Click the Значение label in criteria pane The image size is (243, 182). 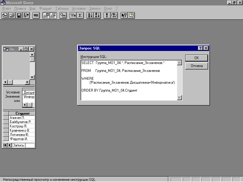click(x=13, y=96)
